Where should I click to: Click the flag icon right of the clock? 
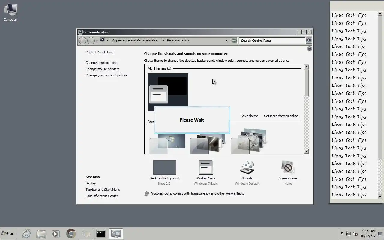click(380, 234)
